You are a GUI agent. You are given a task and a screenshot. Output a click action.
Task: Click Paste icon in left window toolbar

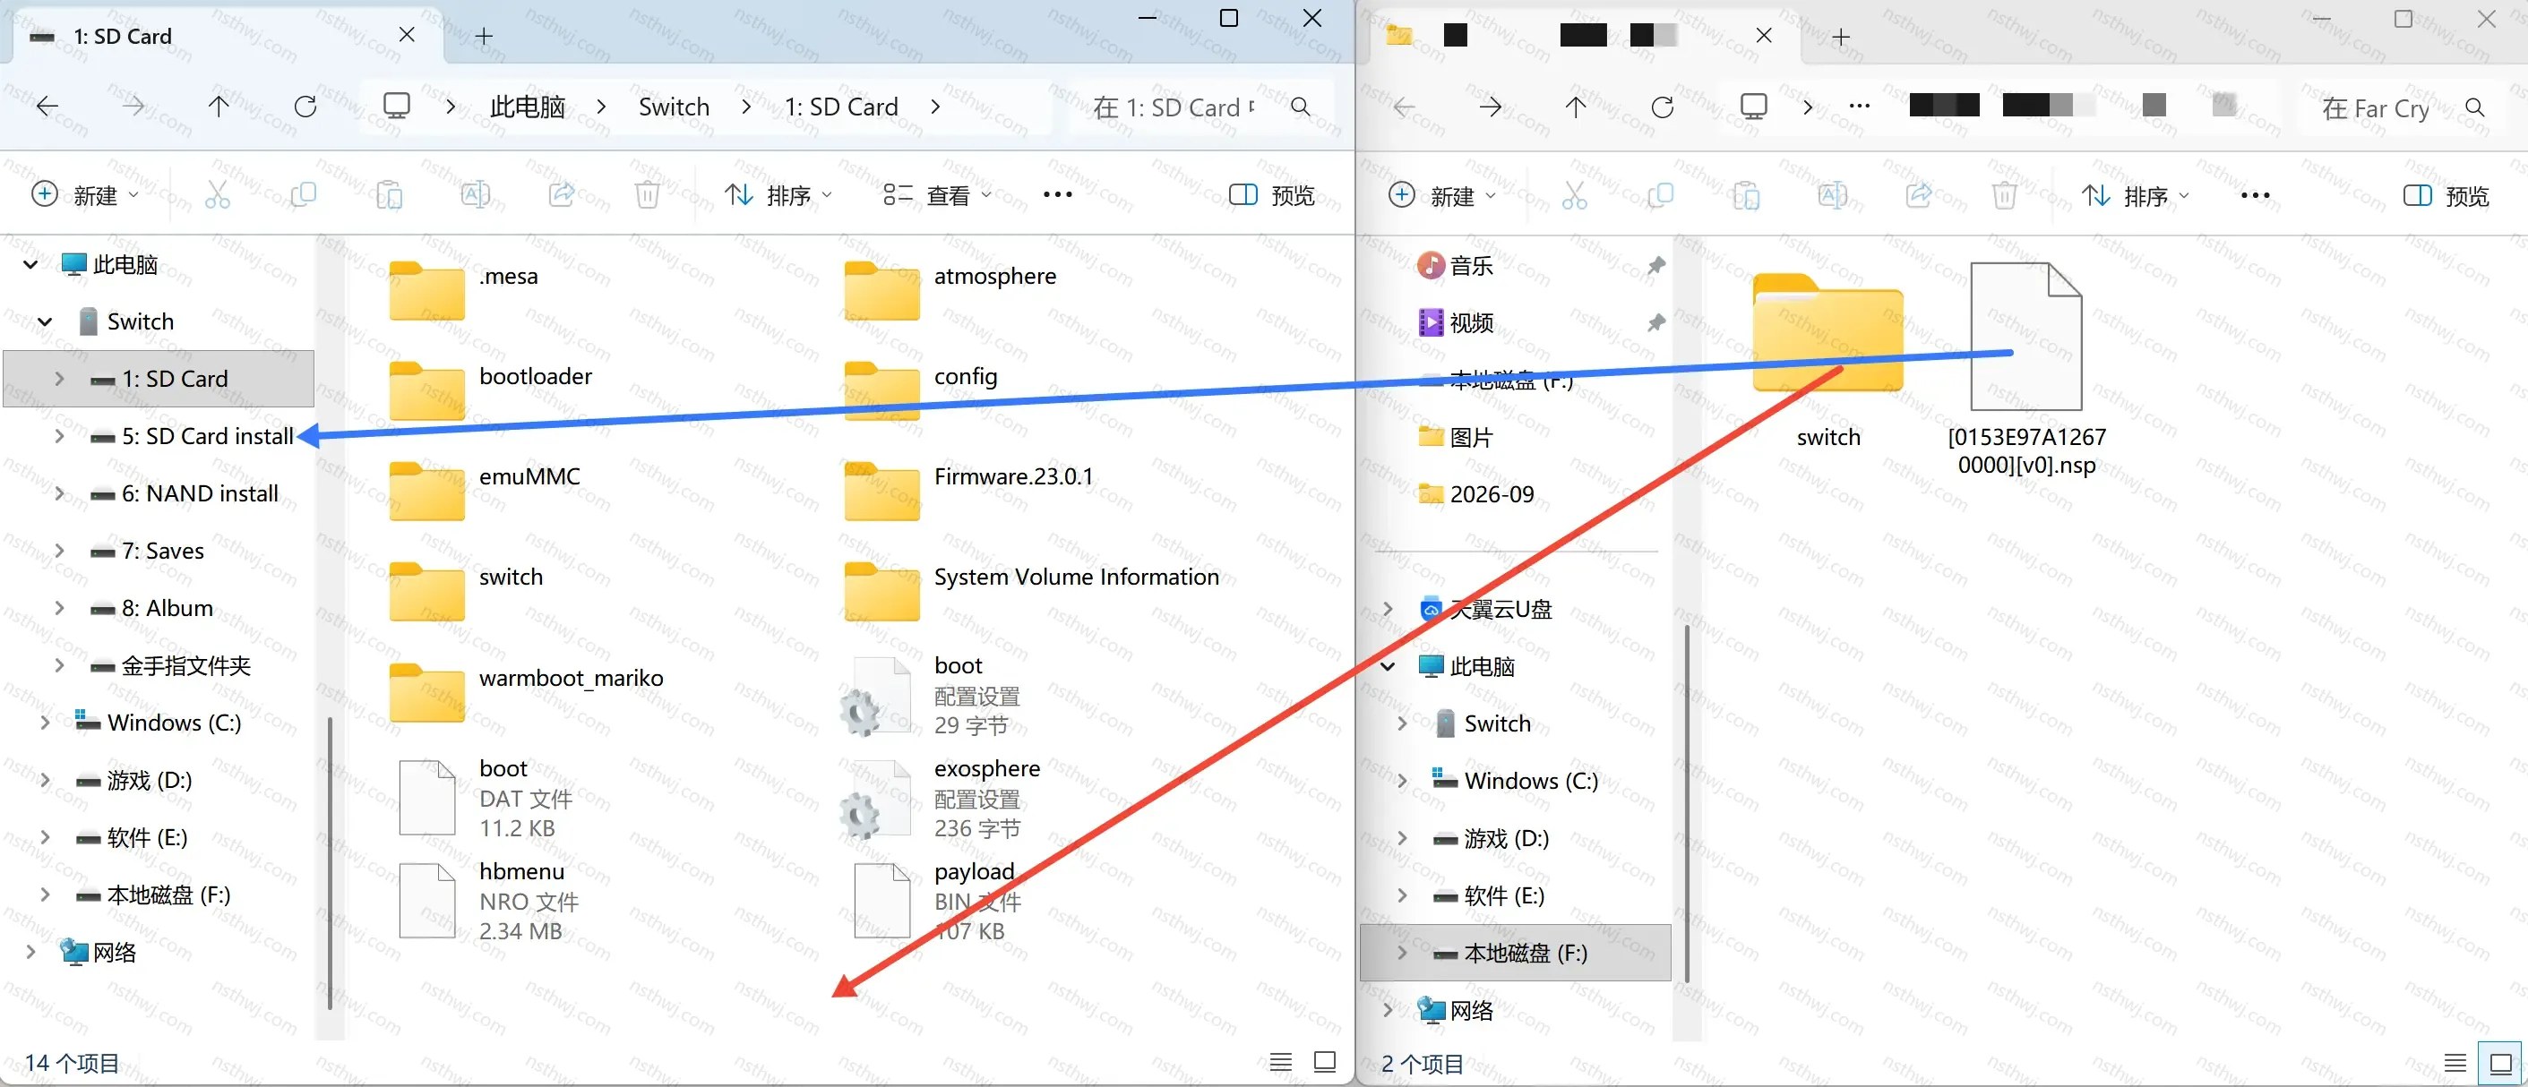[390, 195]
